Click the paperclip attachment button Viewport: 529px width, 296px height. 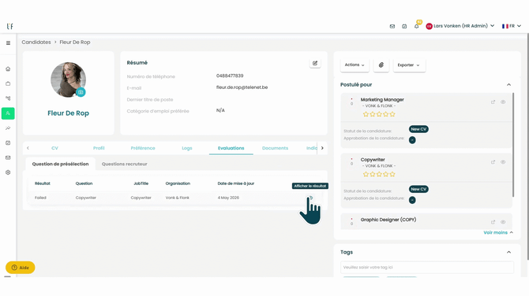point(381,65)
